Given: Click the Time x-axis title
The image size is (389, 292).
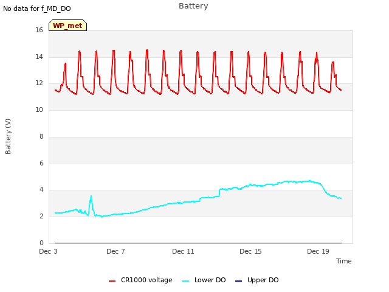Looking at the screenshot, I should 344,261.
